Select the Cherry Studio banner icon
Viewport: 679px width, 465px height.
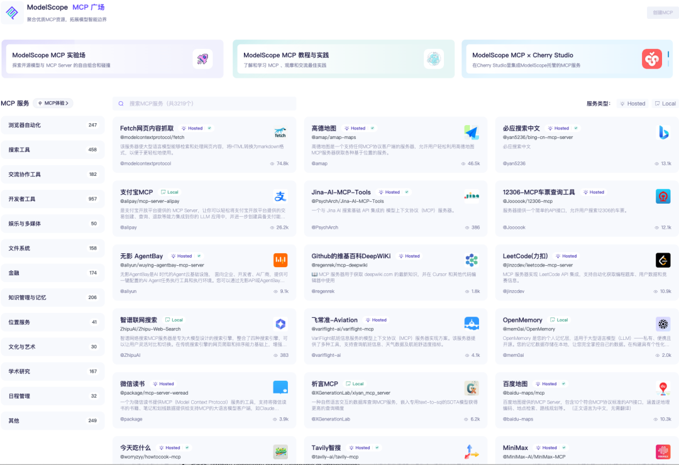tap(652, 59)
